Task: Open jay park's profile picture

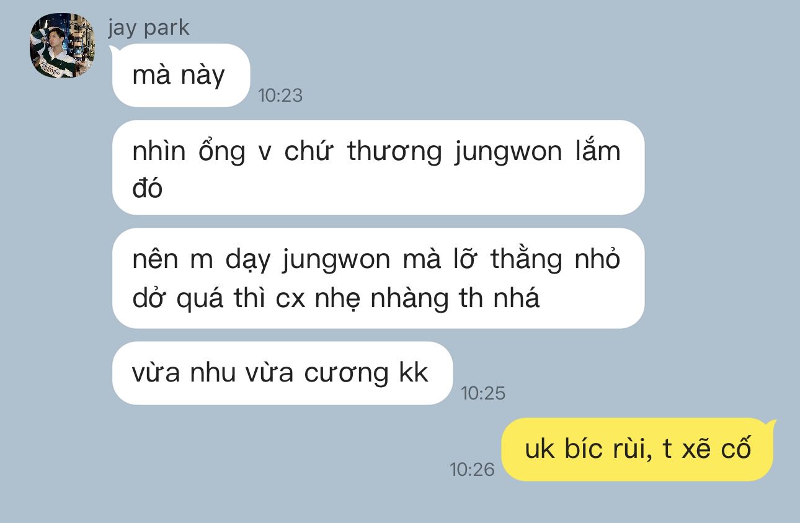Action: [63, 47]
